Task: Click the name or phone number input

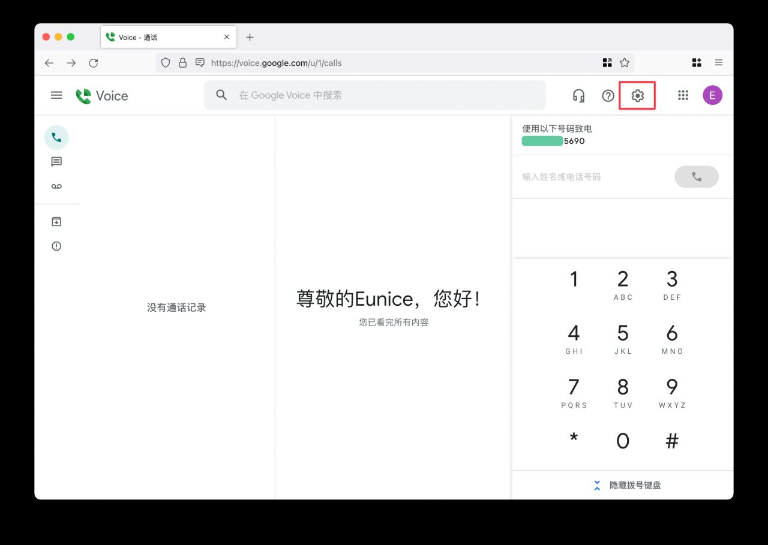Action: pos(594,177)
